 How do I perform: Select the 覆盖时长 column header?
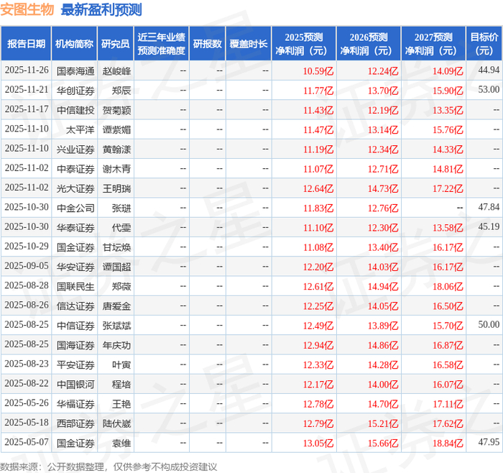tap(249, 44)
